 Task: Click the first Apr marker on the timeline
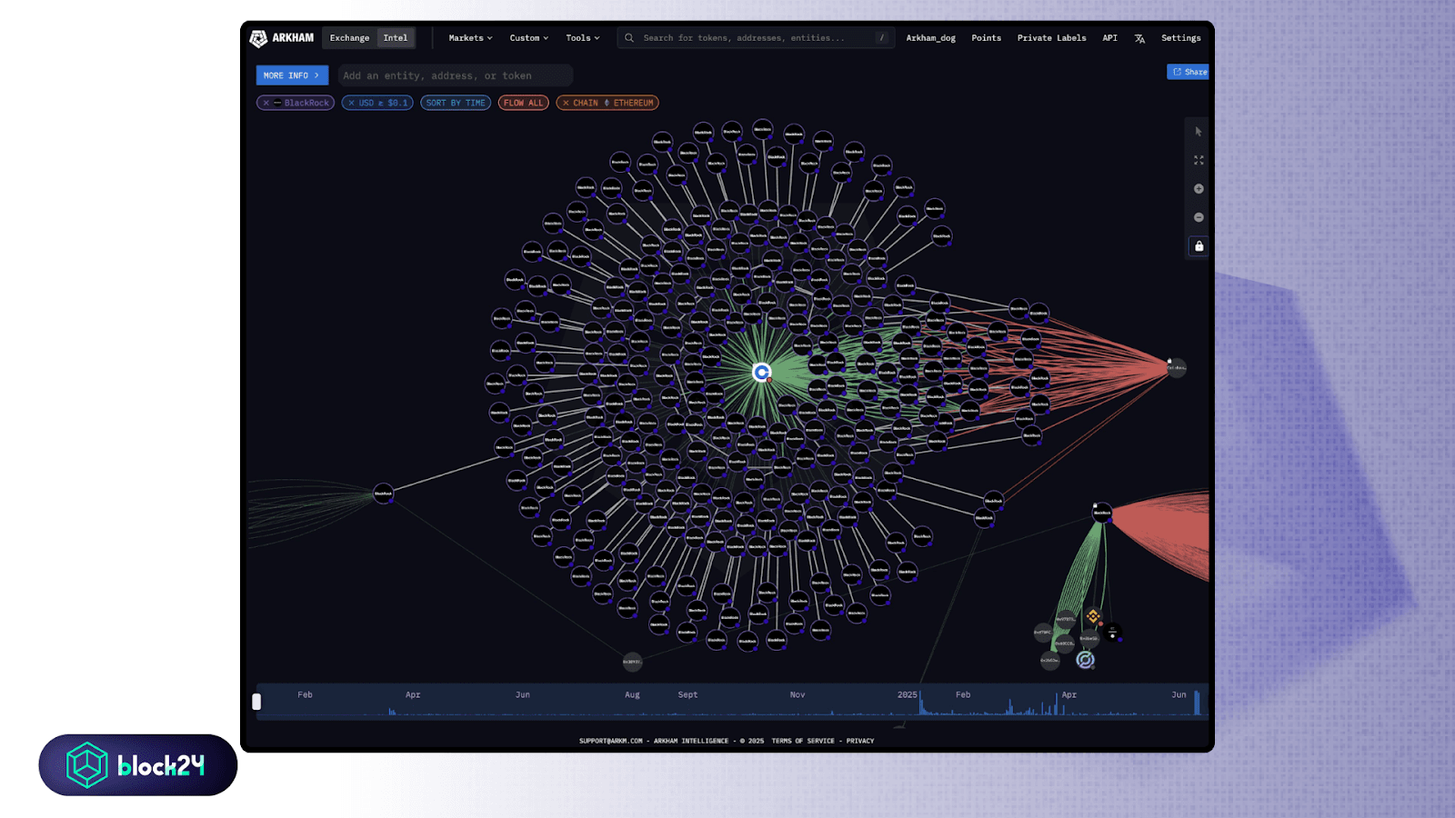tap(413, 694)
